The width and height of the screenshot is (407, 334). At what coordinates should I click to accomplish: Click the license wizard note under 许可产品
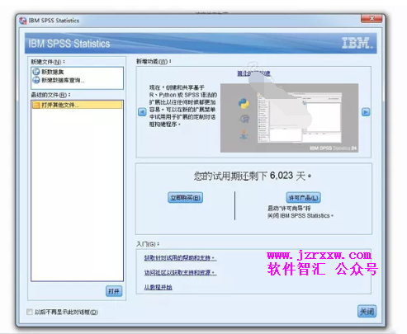(301, 212)
